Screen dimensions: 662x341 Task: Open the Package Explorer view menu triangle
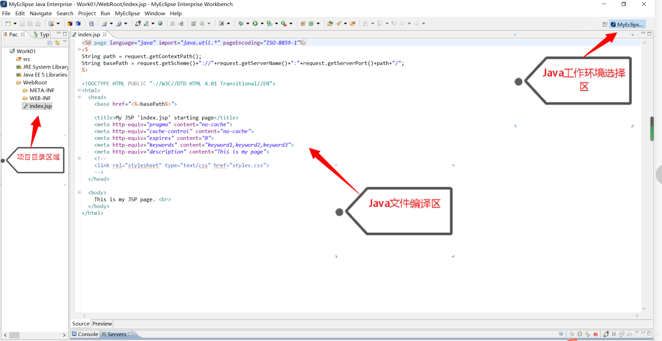coord(65,42)
